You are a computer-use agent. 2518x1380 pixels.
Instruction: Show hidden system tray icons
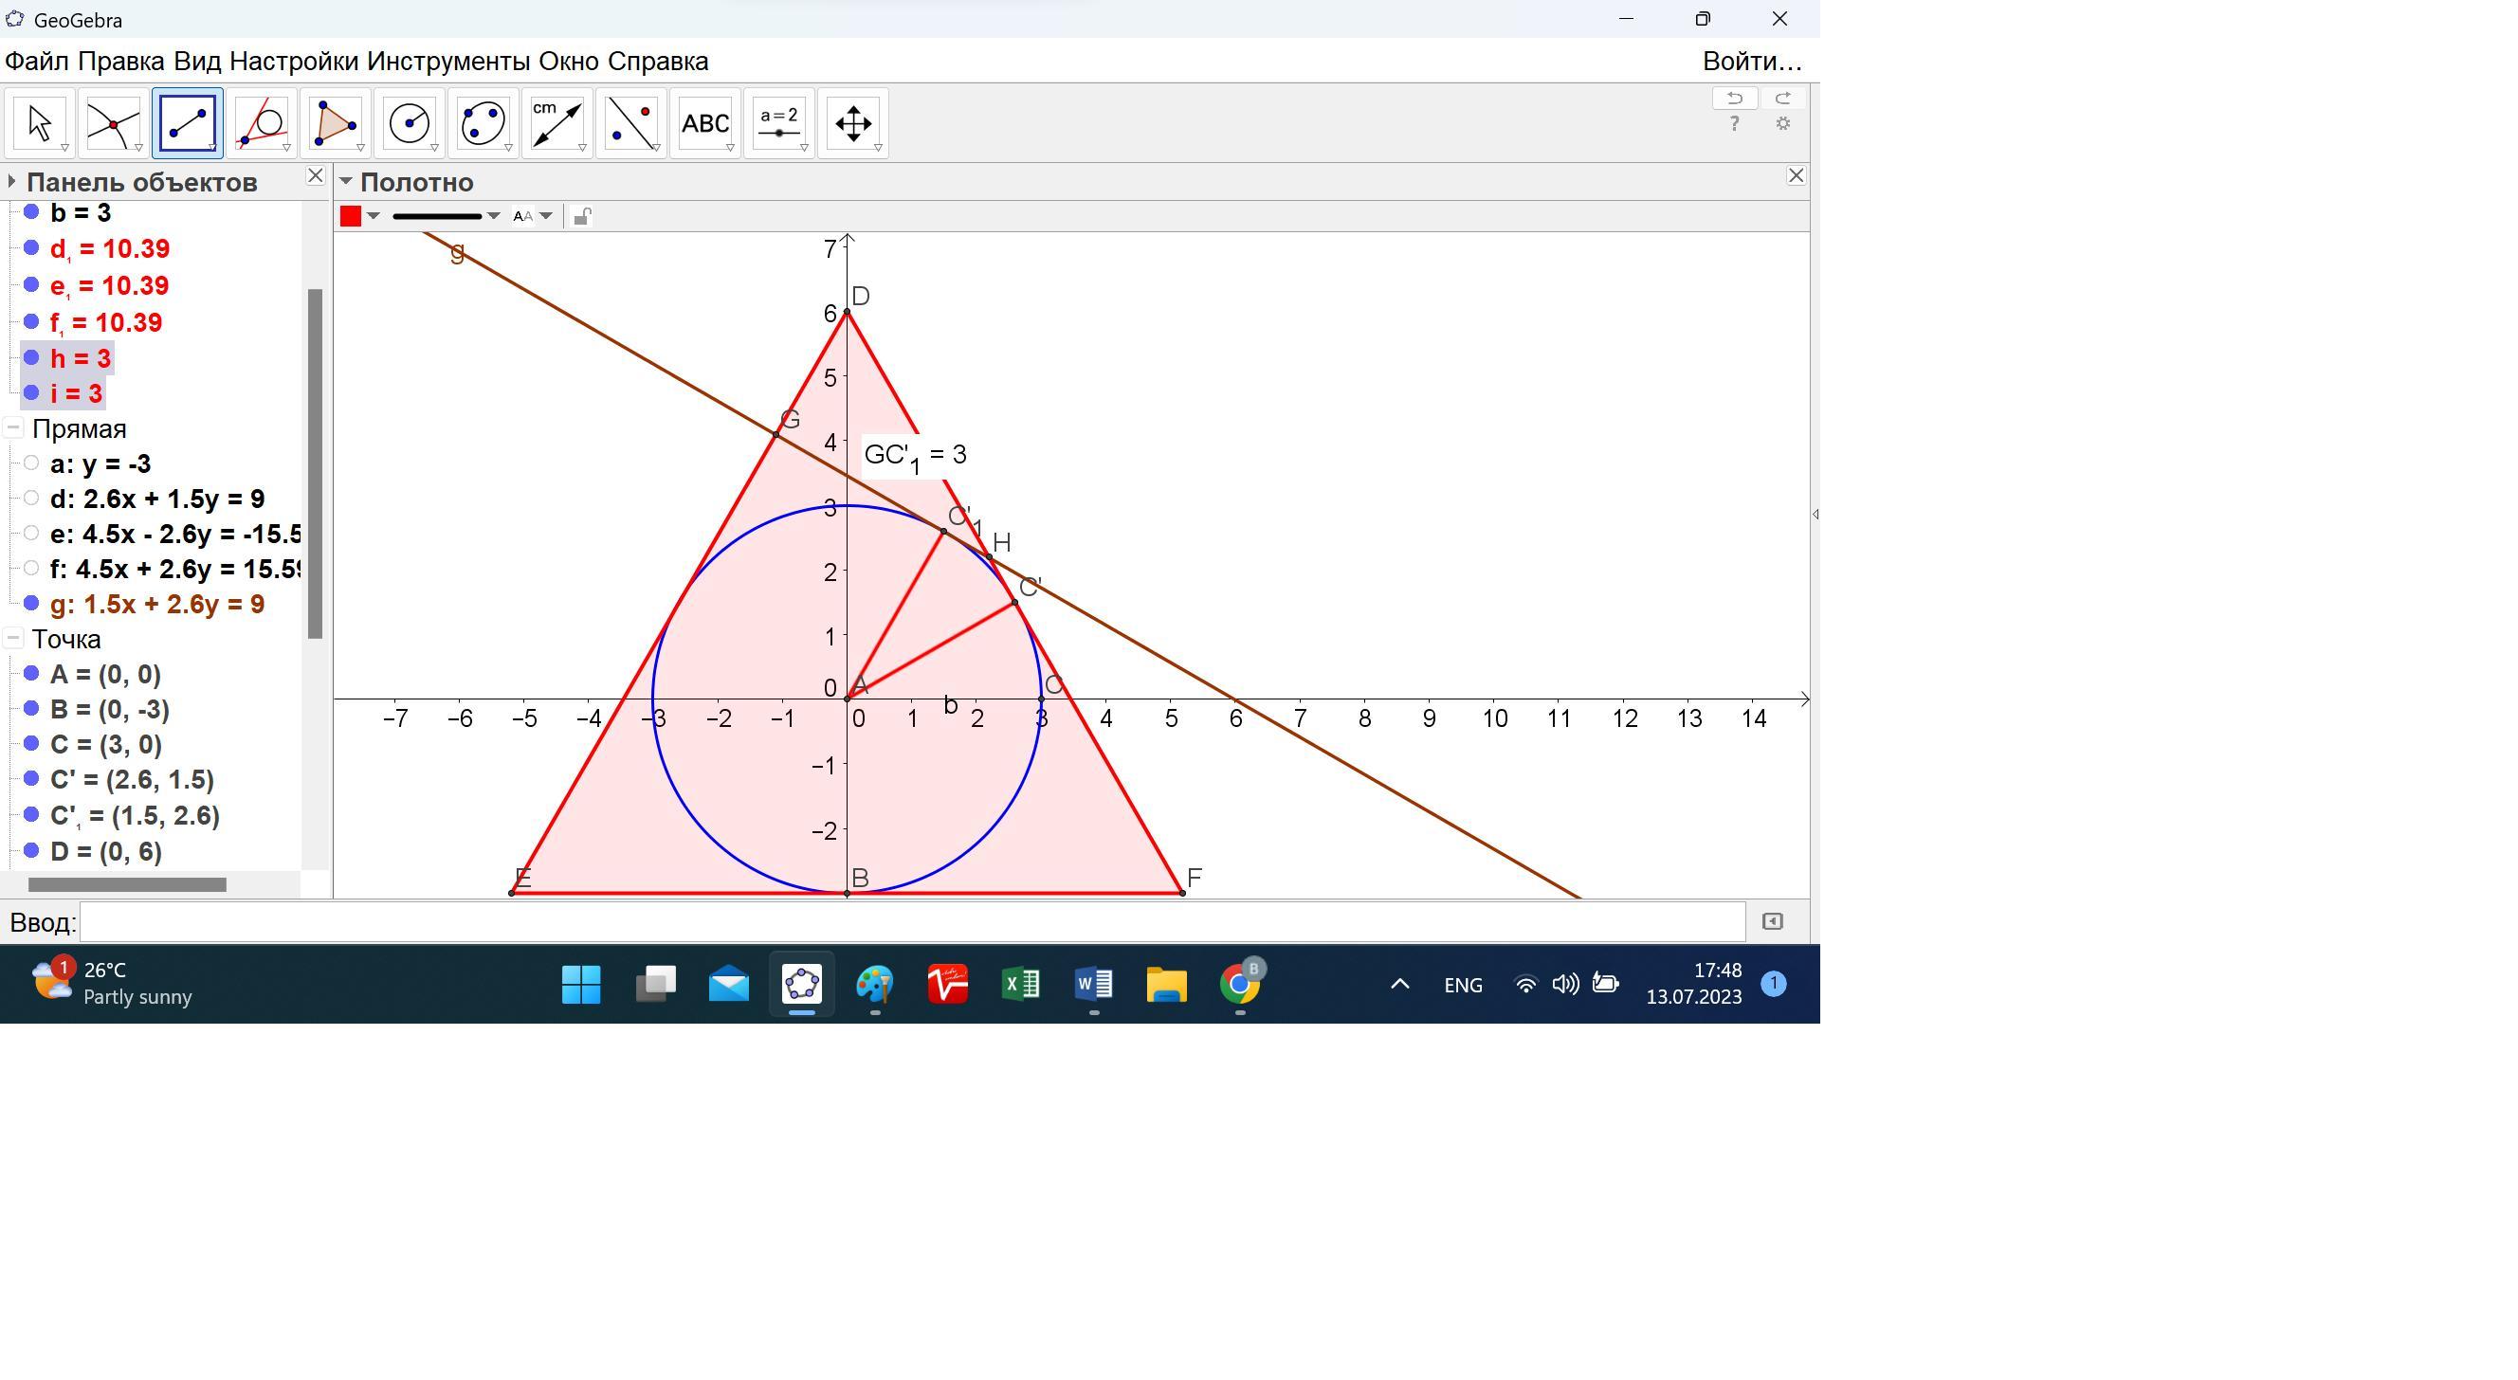coord(1399,984)
